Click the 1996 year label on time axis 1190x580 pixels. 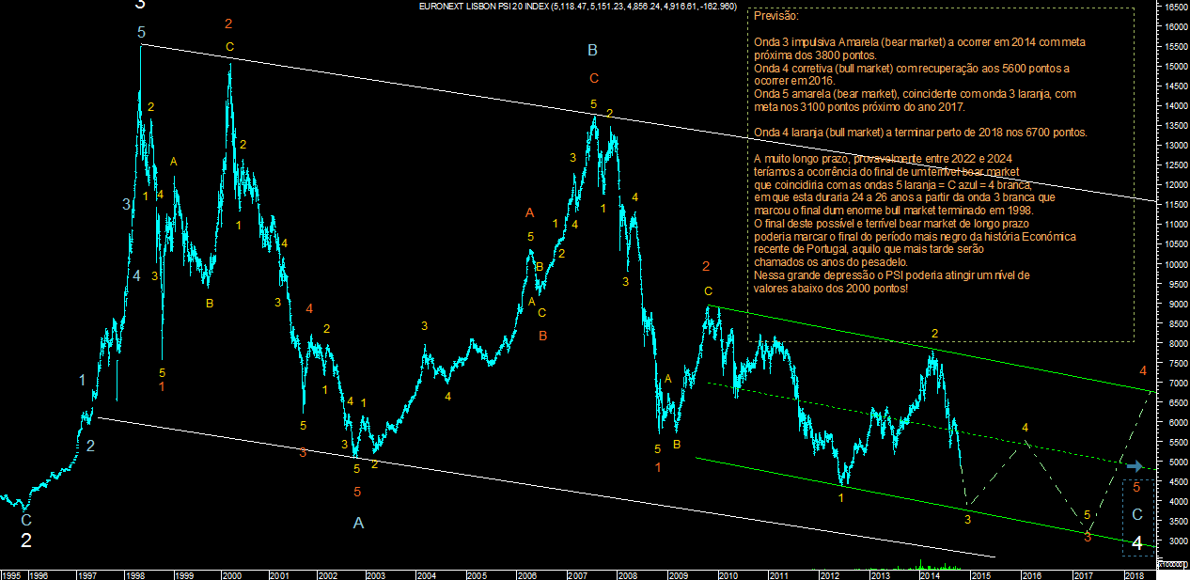click(39, 573)
